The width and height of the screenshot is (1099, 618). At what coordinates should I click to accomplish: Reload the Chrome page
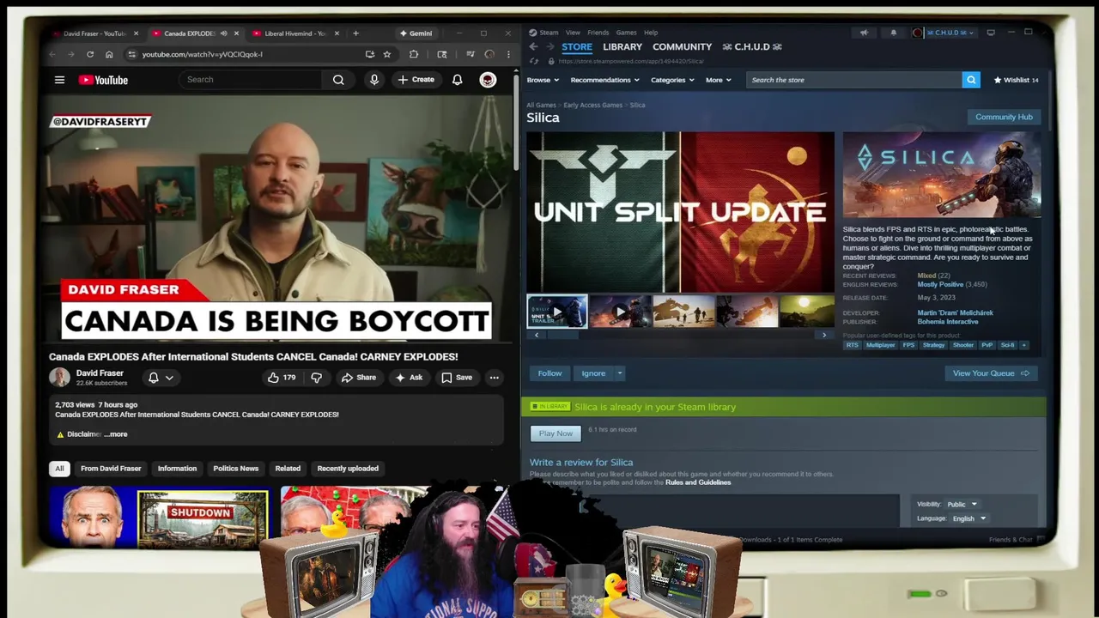[x=90, y=54]
